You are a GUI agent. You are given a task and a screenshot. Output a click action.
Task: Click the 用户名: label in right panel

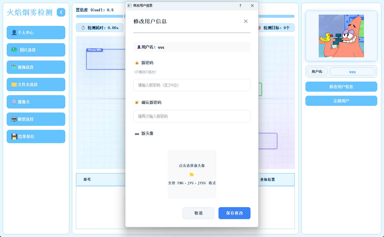click(318, 71)
